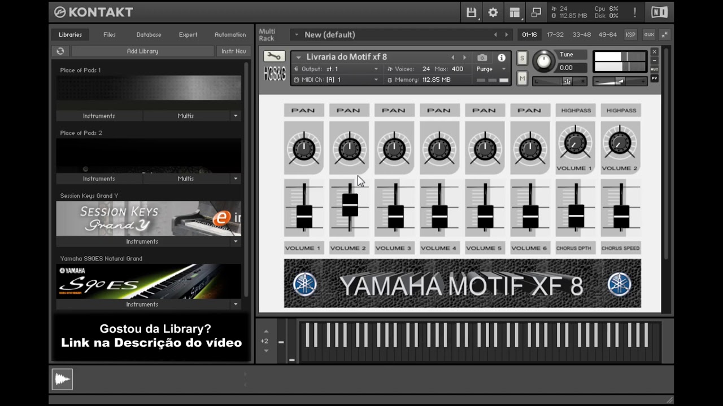Screen dimensions: 723x406
Task: Shift keyboard octave up arrow
Action: [x=266, y=332]
